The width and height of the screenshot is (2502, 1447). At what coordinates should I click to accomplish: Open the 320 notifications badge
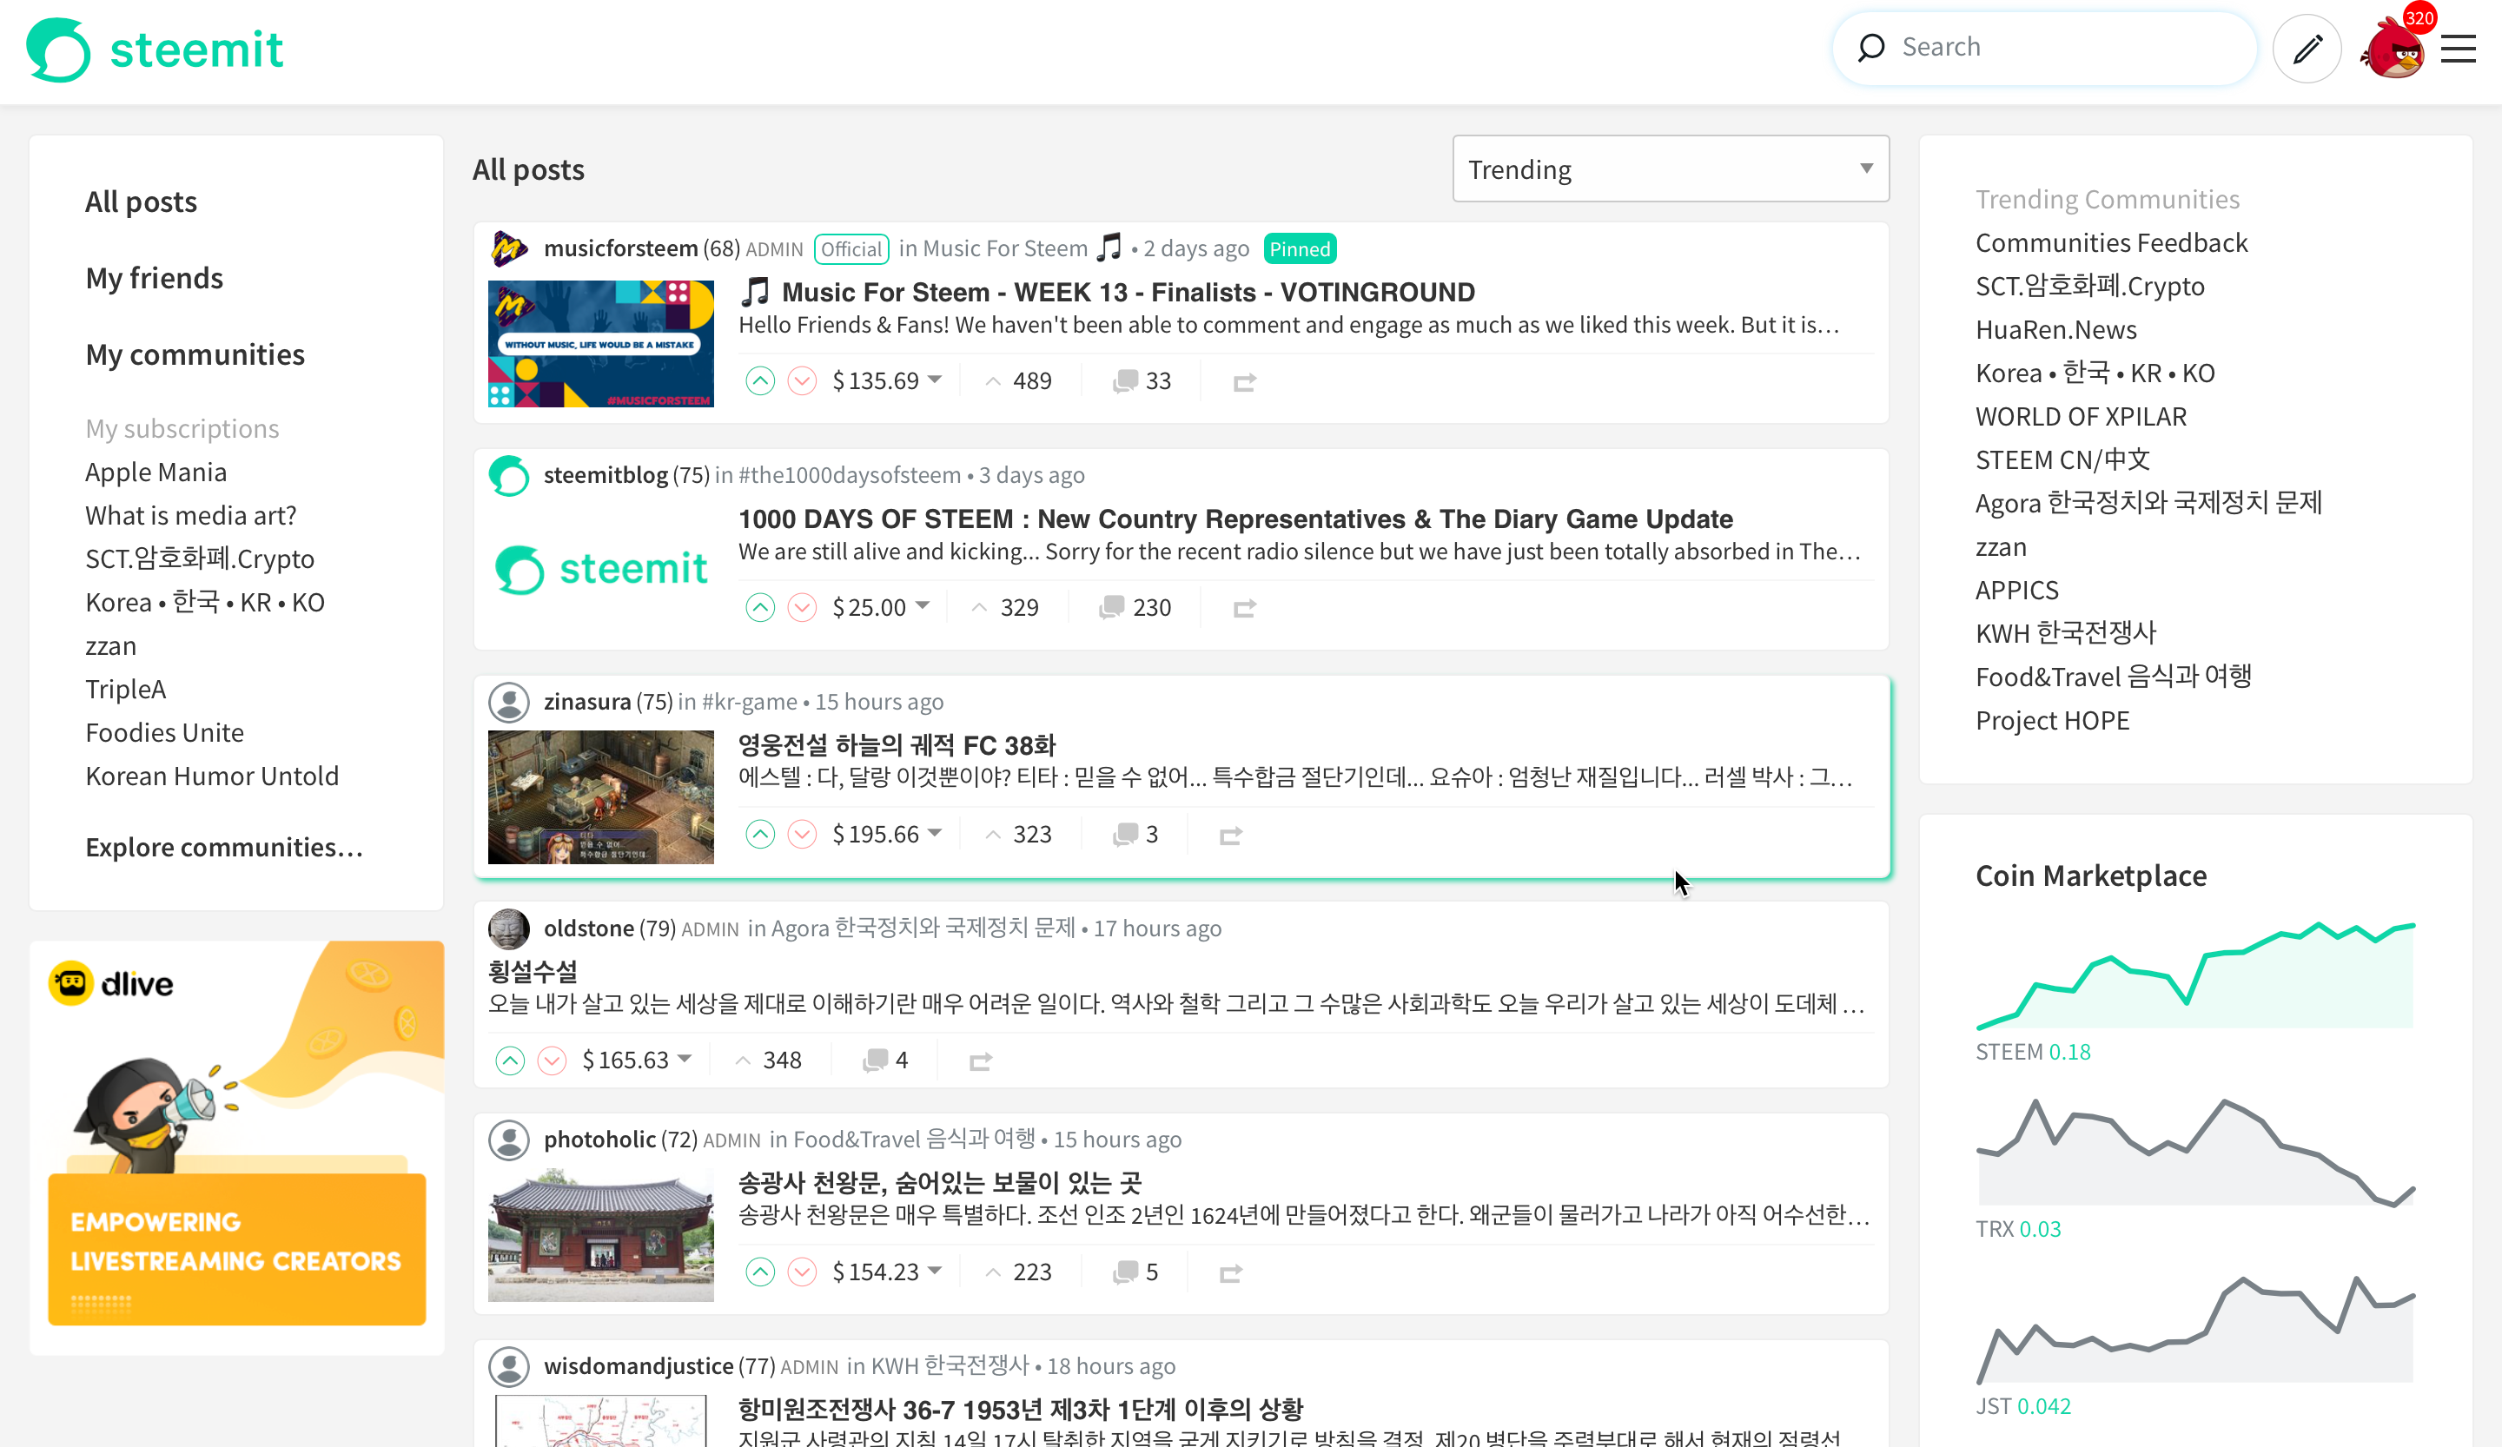point(2419,18)
